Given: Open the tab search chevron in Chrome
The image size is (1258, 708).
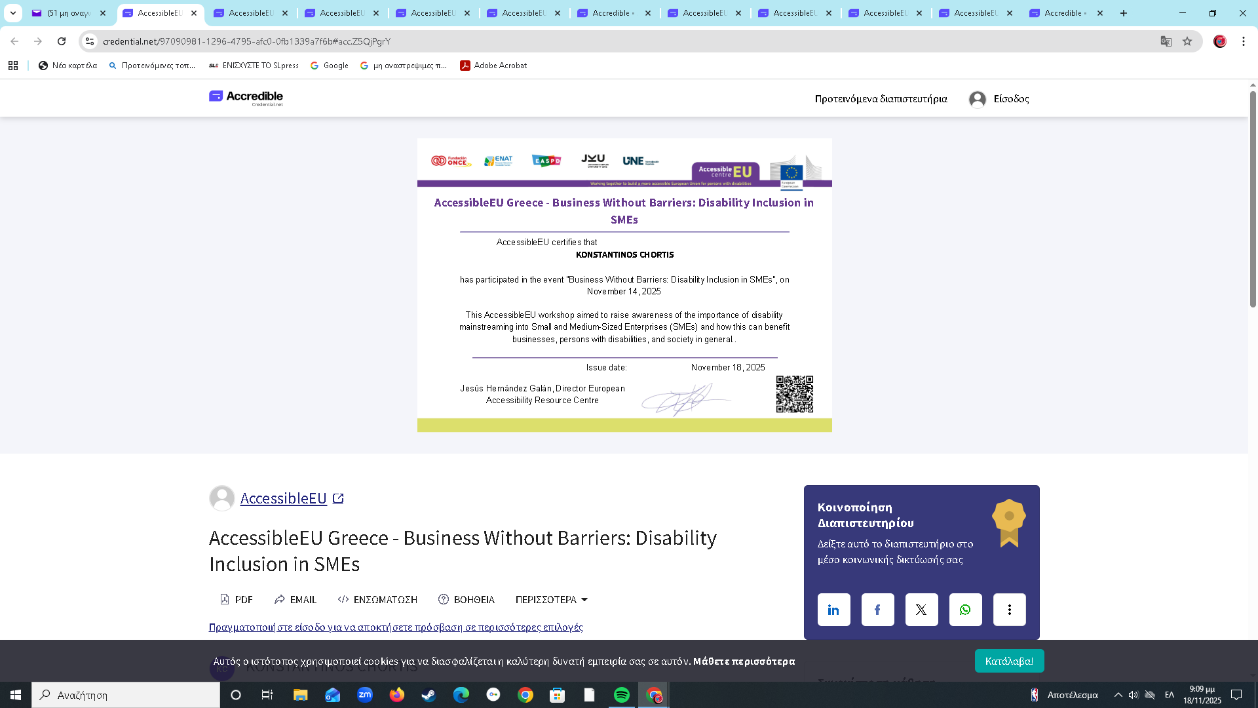Looking at the screenshot, I should [13, 12].
